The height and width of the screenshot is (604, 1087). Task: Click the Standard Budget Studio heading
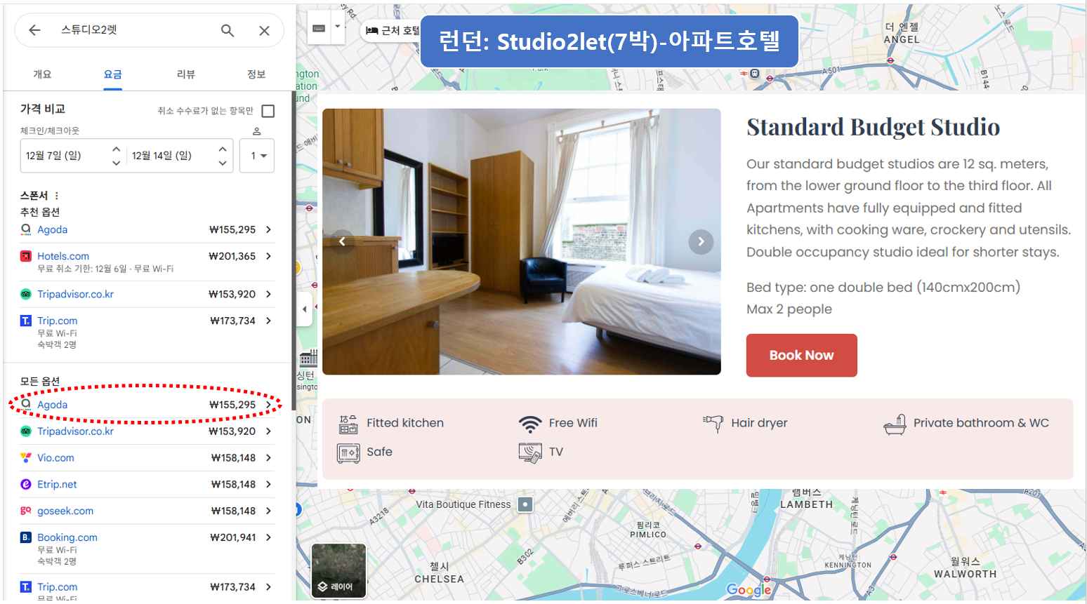873,128
